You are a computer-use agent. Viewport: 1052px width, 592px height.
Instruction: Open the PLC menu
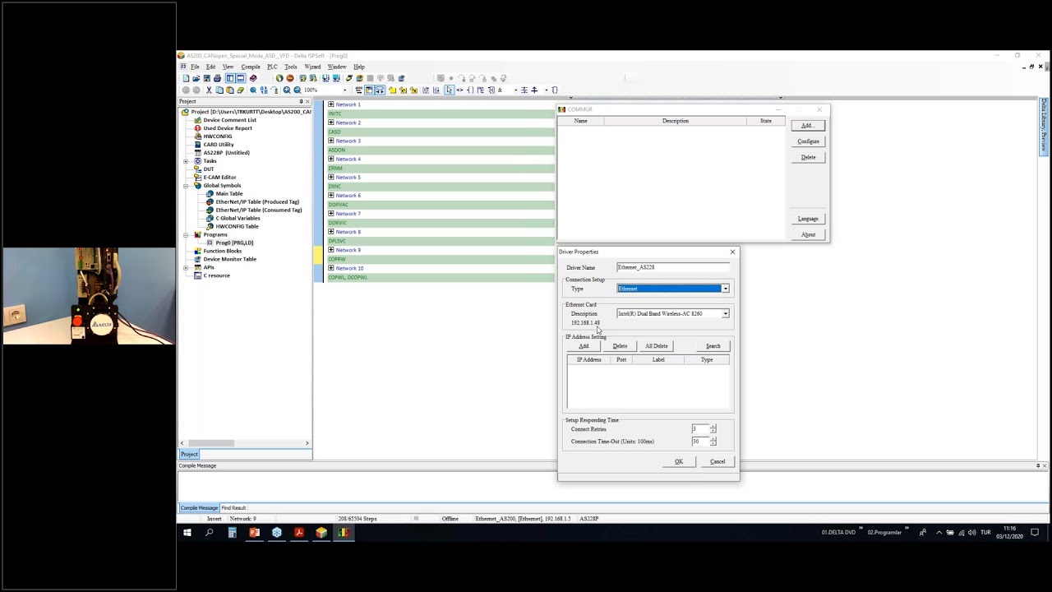click(x=272, y=67)
